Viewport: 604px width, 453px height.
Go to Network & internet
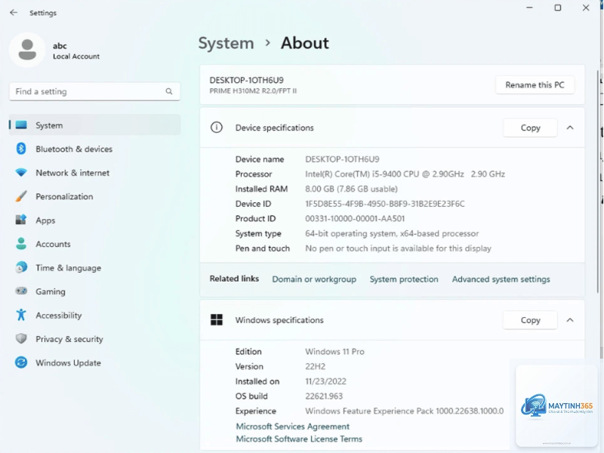95,173
